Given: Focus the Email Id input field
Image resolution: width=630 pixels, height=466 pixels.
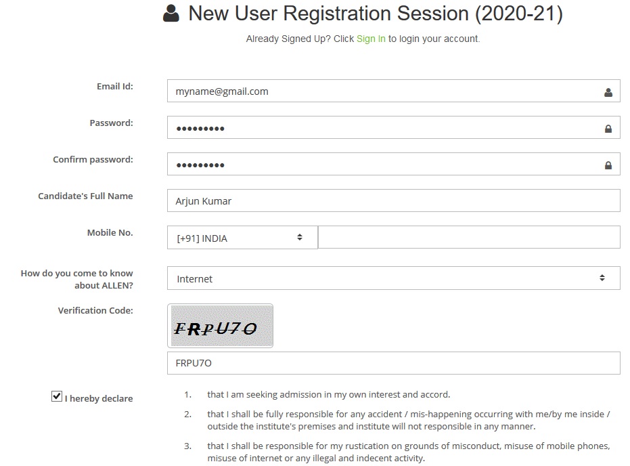Looking at the screenshot, I should click(x=393, y=91).
